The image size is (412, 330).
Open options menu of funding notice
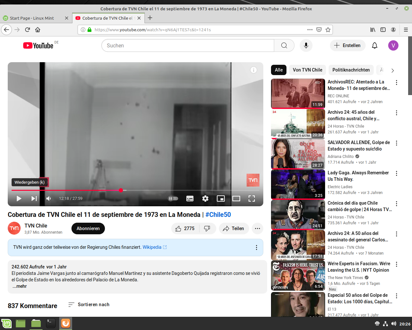pos(257,247)
